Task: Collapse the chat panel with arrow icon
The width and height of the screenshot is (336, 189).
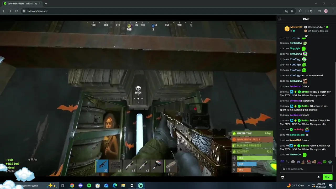Action: pos(280,19)
